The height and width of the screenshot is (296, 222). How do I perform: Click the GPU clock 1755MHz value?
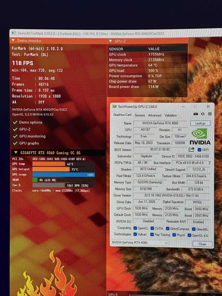pyautogui.click(x=156, y=55)
